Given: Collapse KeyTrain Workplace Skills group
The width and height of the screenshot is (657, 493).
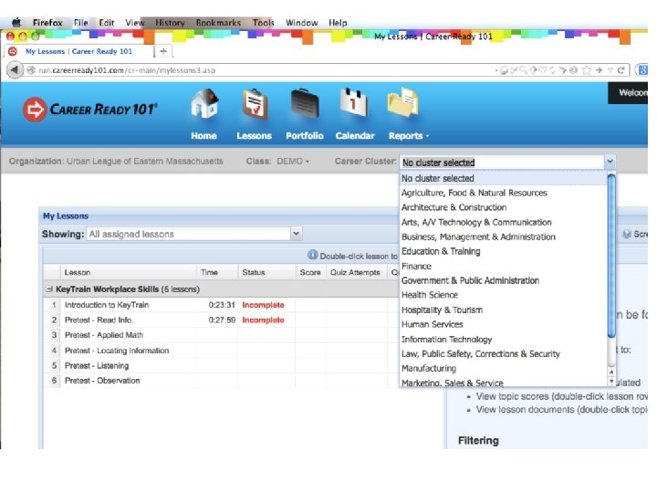Looking at the screenshot, I should [x=49, y=288].
